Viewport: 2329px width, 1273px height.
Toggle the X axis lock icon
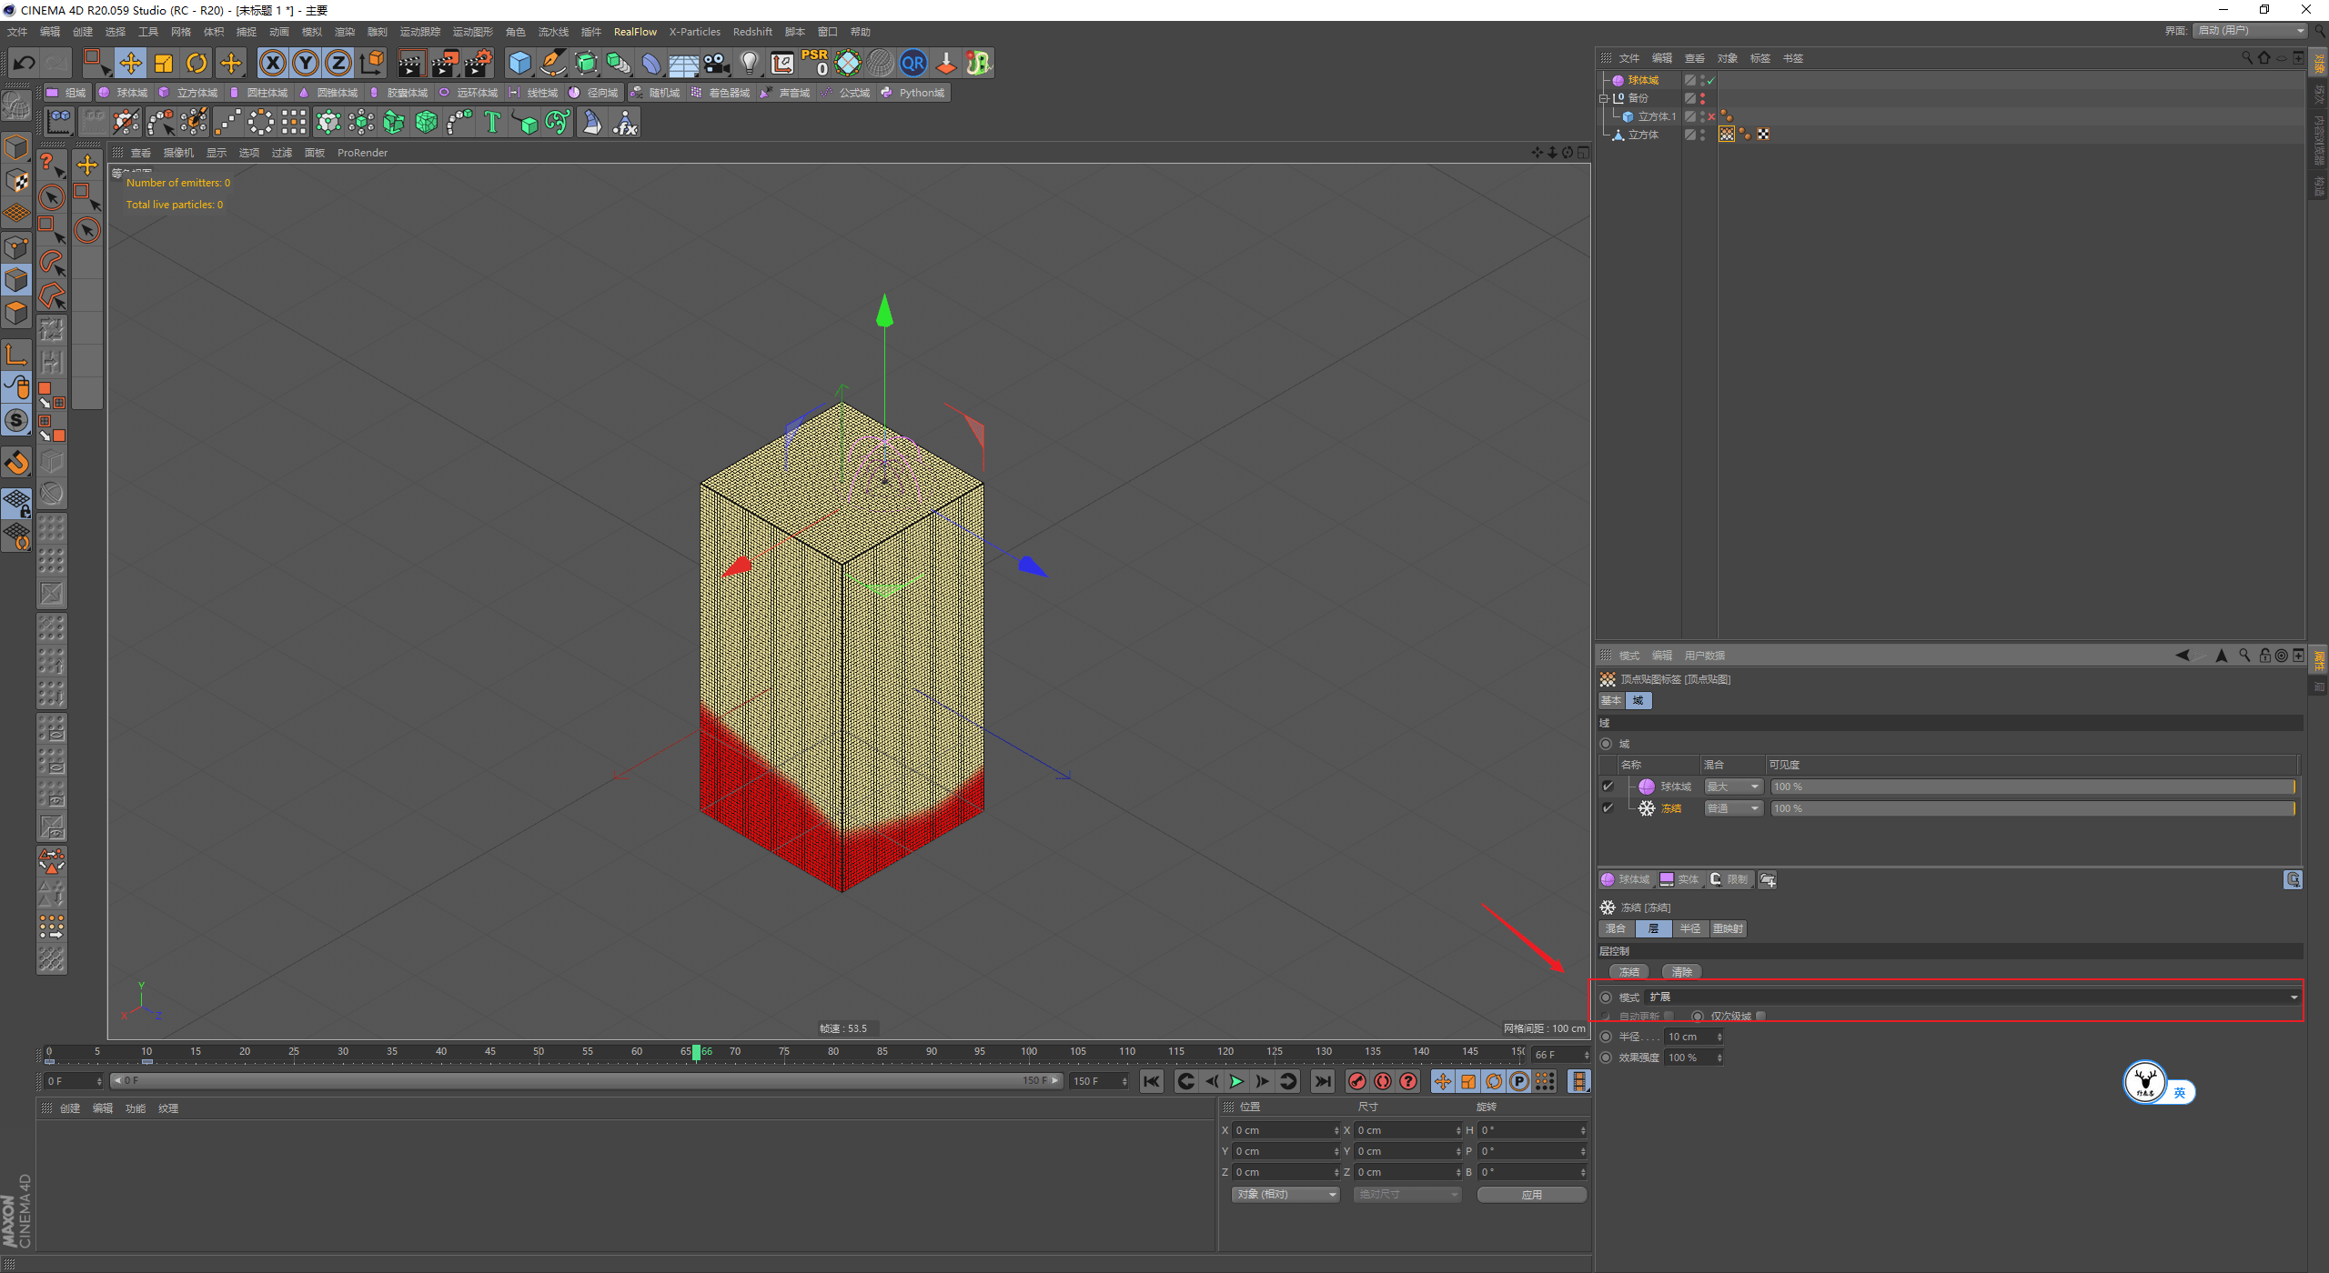point(272,63)
